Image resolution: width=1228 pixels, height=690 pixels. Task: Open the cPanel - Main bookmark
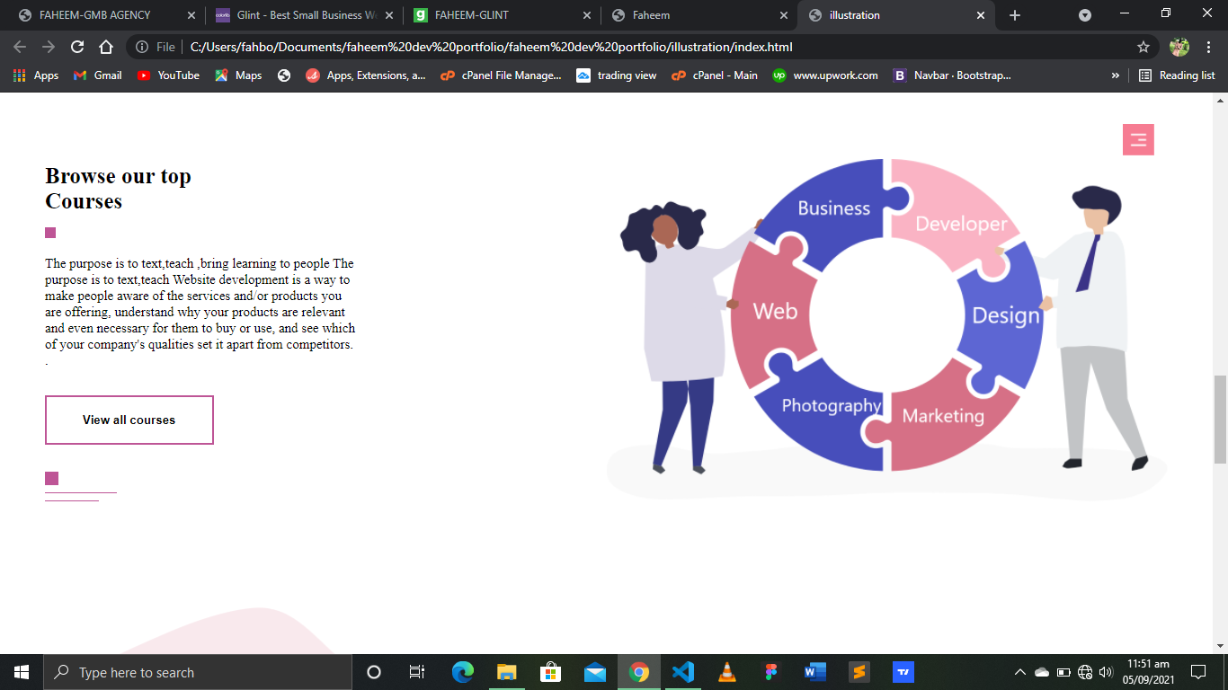tap(715, 75)
